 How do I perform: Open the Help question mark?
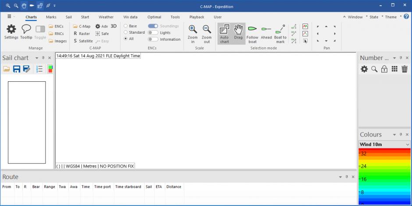tap(406, 17)
